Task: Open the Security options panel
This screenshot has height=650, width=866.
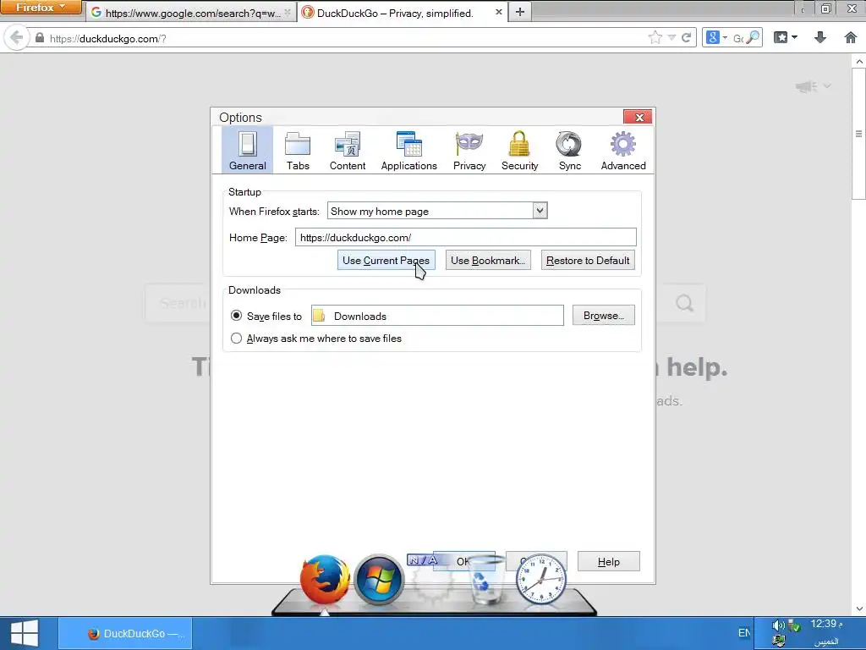Action: (520, 151)
